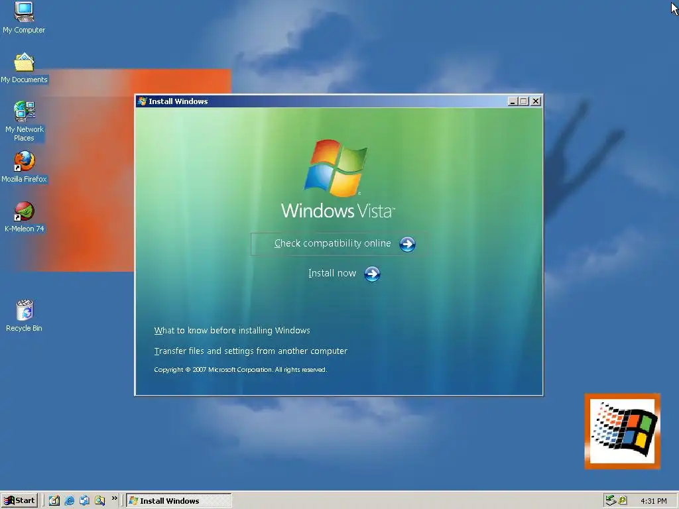Viewport: 679px width, 509px height.
Task: Select the Recycle Bin icon
Action: tap(25, 315)
